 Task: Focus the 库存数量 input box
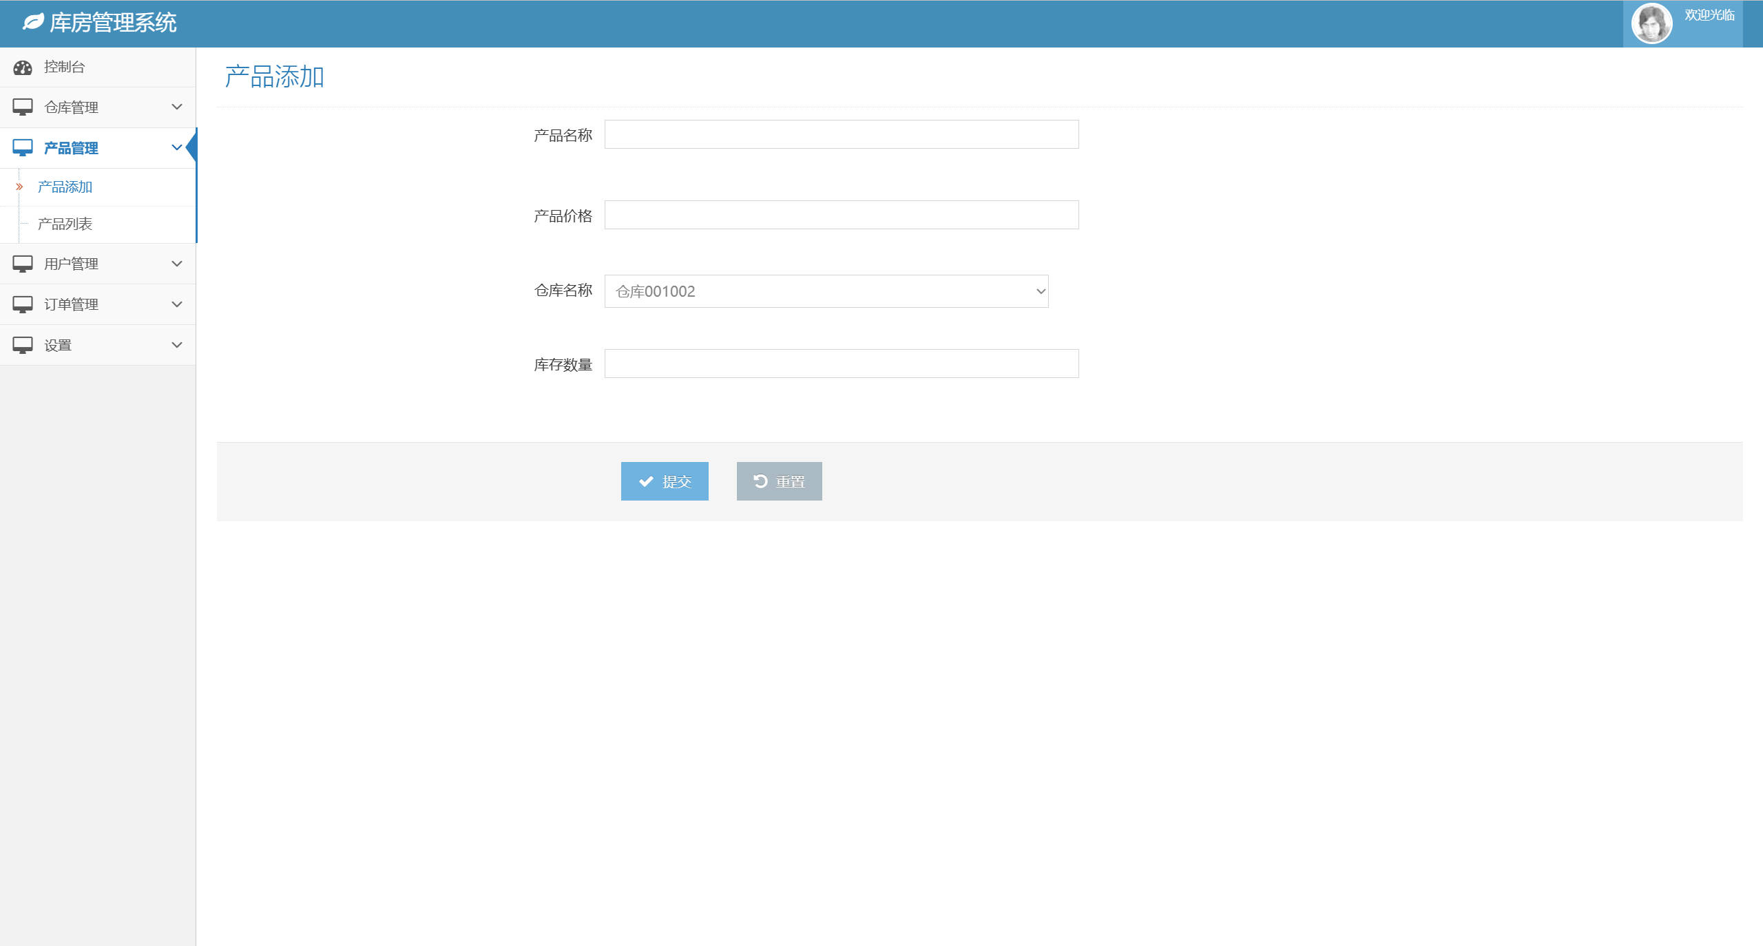(x=841, y=364)
